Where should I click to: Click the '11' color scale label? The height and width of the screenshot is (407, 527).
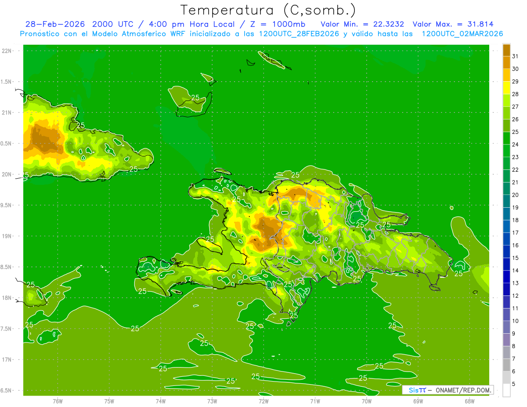pos(516,309)
